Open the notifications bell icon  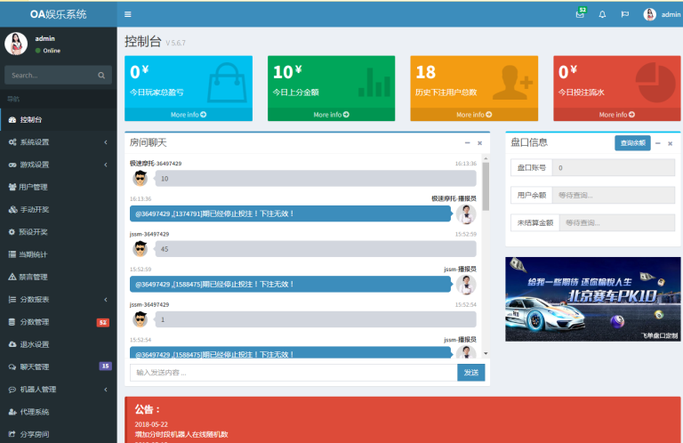point(602,14)
